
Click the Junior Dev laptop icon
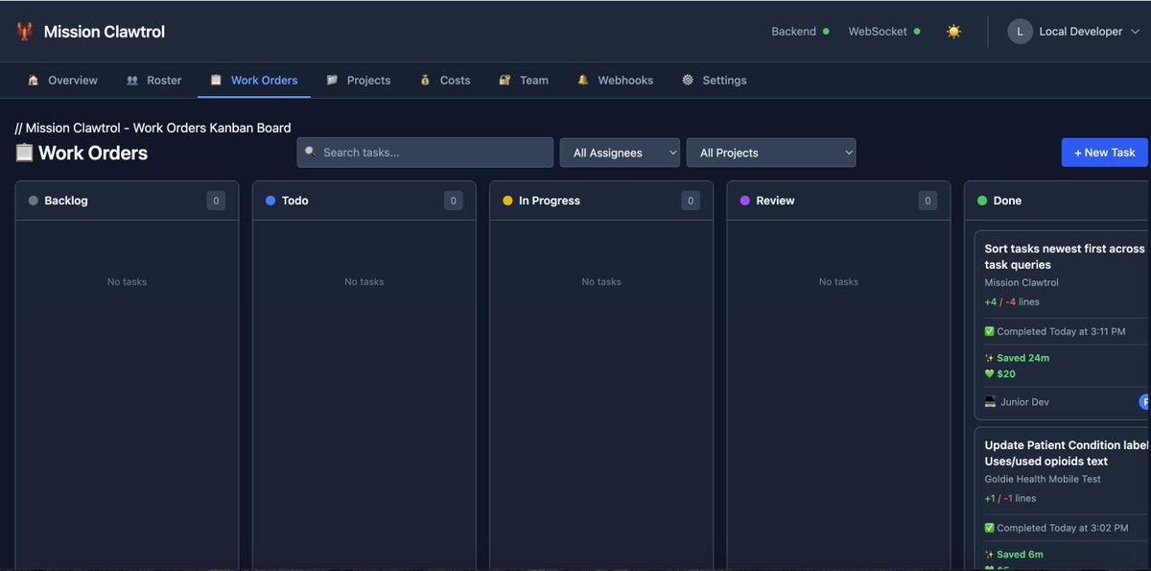tap(991, 402)
